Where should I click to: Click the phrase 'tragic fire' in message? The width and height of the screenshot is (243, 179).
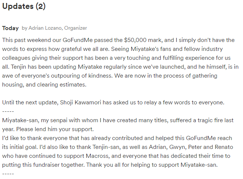click(x=211, y=120)
